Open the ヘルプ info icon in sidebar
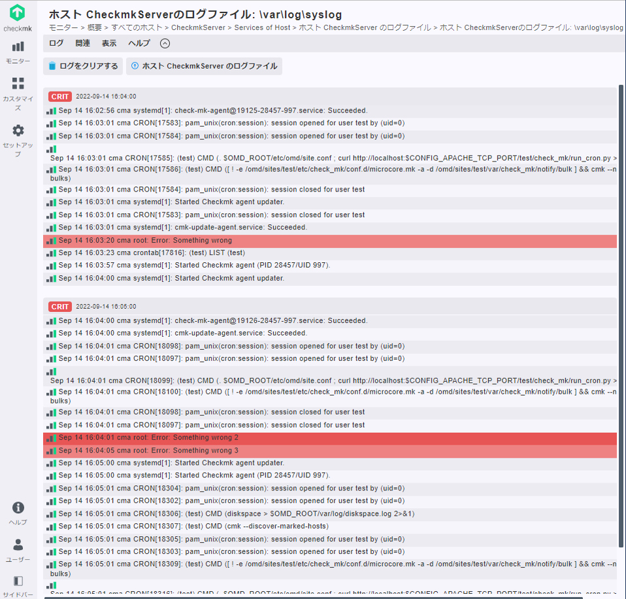 click(18, 507)
